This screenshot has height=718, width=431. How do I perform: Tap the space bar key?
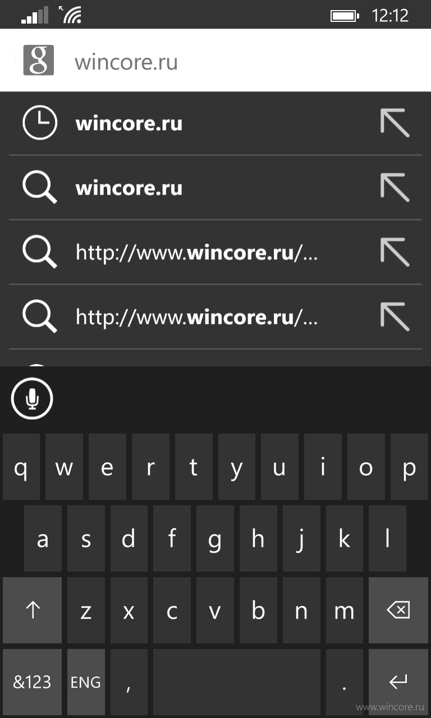pyautogui.click(x=237, y=682)
